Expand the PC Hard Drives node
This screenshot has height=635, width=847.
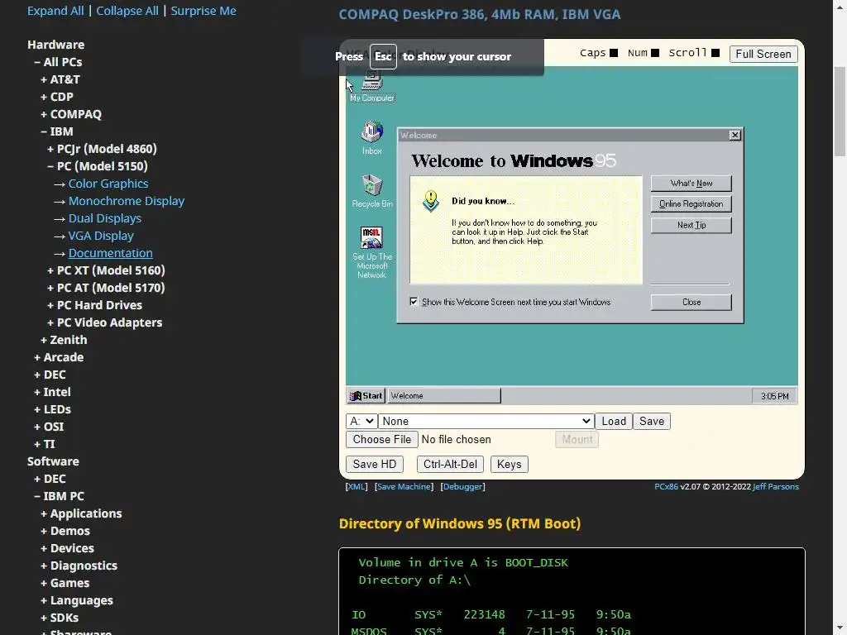pos(94,305)
